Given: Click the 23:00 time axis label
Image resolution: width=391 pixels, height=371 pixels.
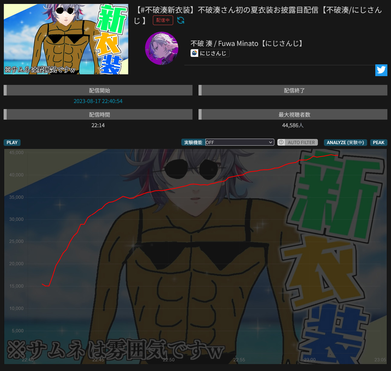Looking at the screenshot, I should click(x=310, y=360).
